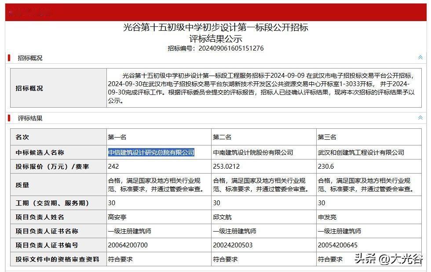Click third-place 工期 value 30
Viewport: 431px width, 272px height.
click(321, 203)
